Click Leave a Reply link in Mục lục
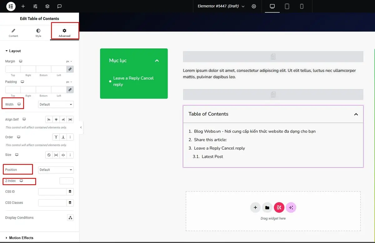This screenshot has width=375, height=243. [x=133, y=81]
